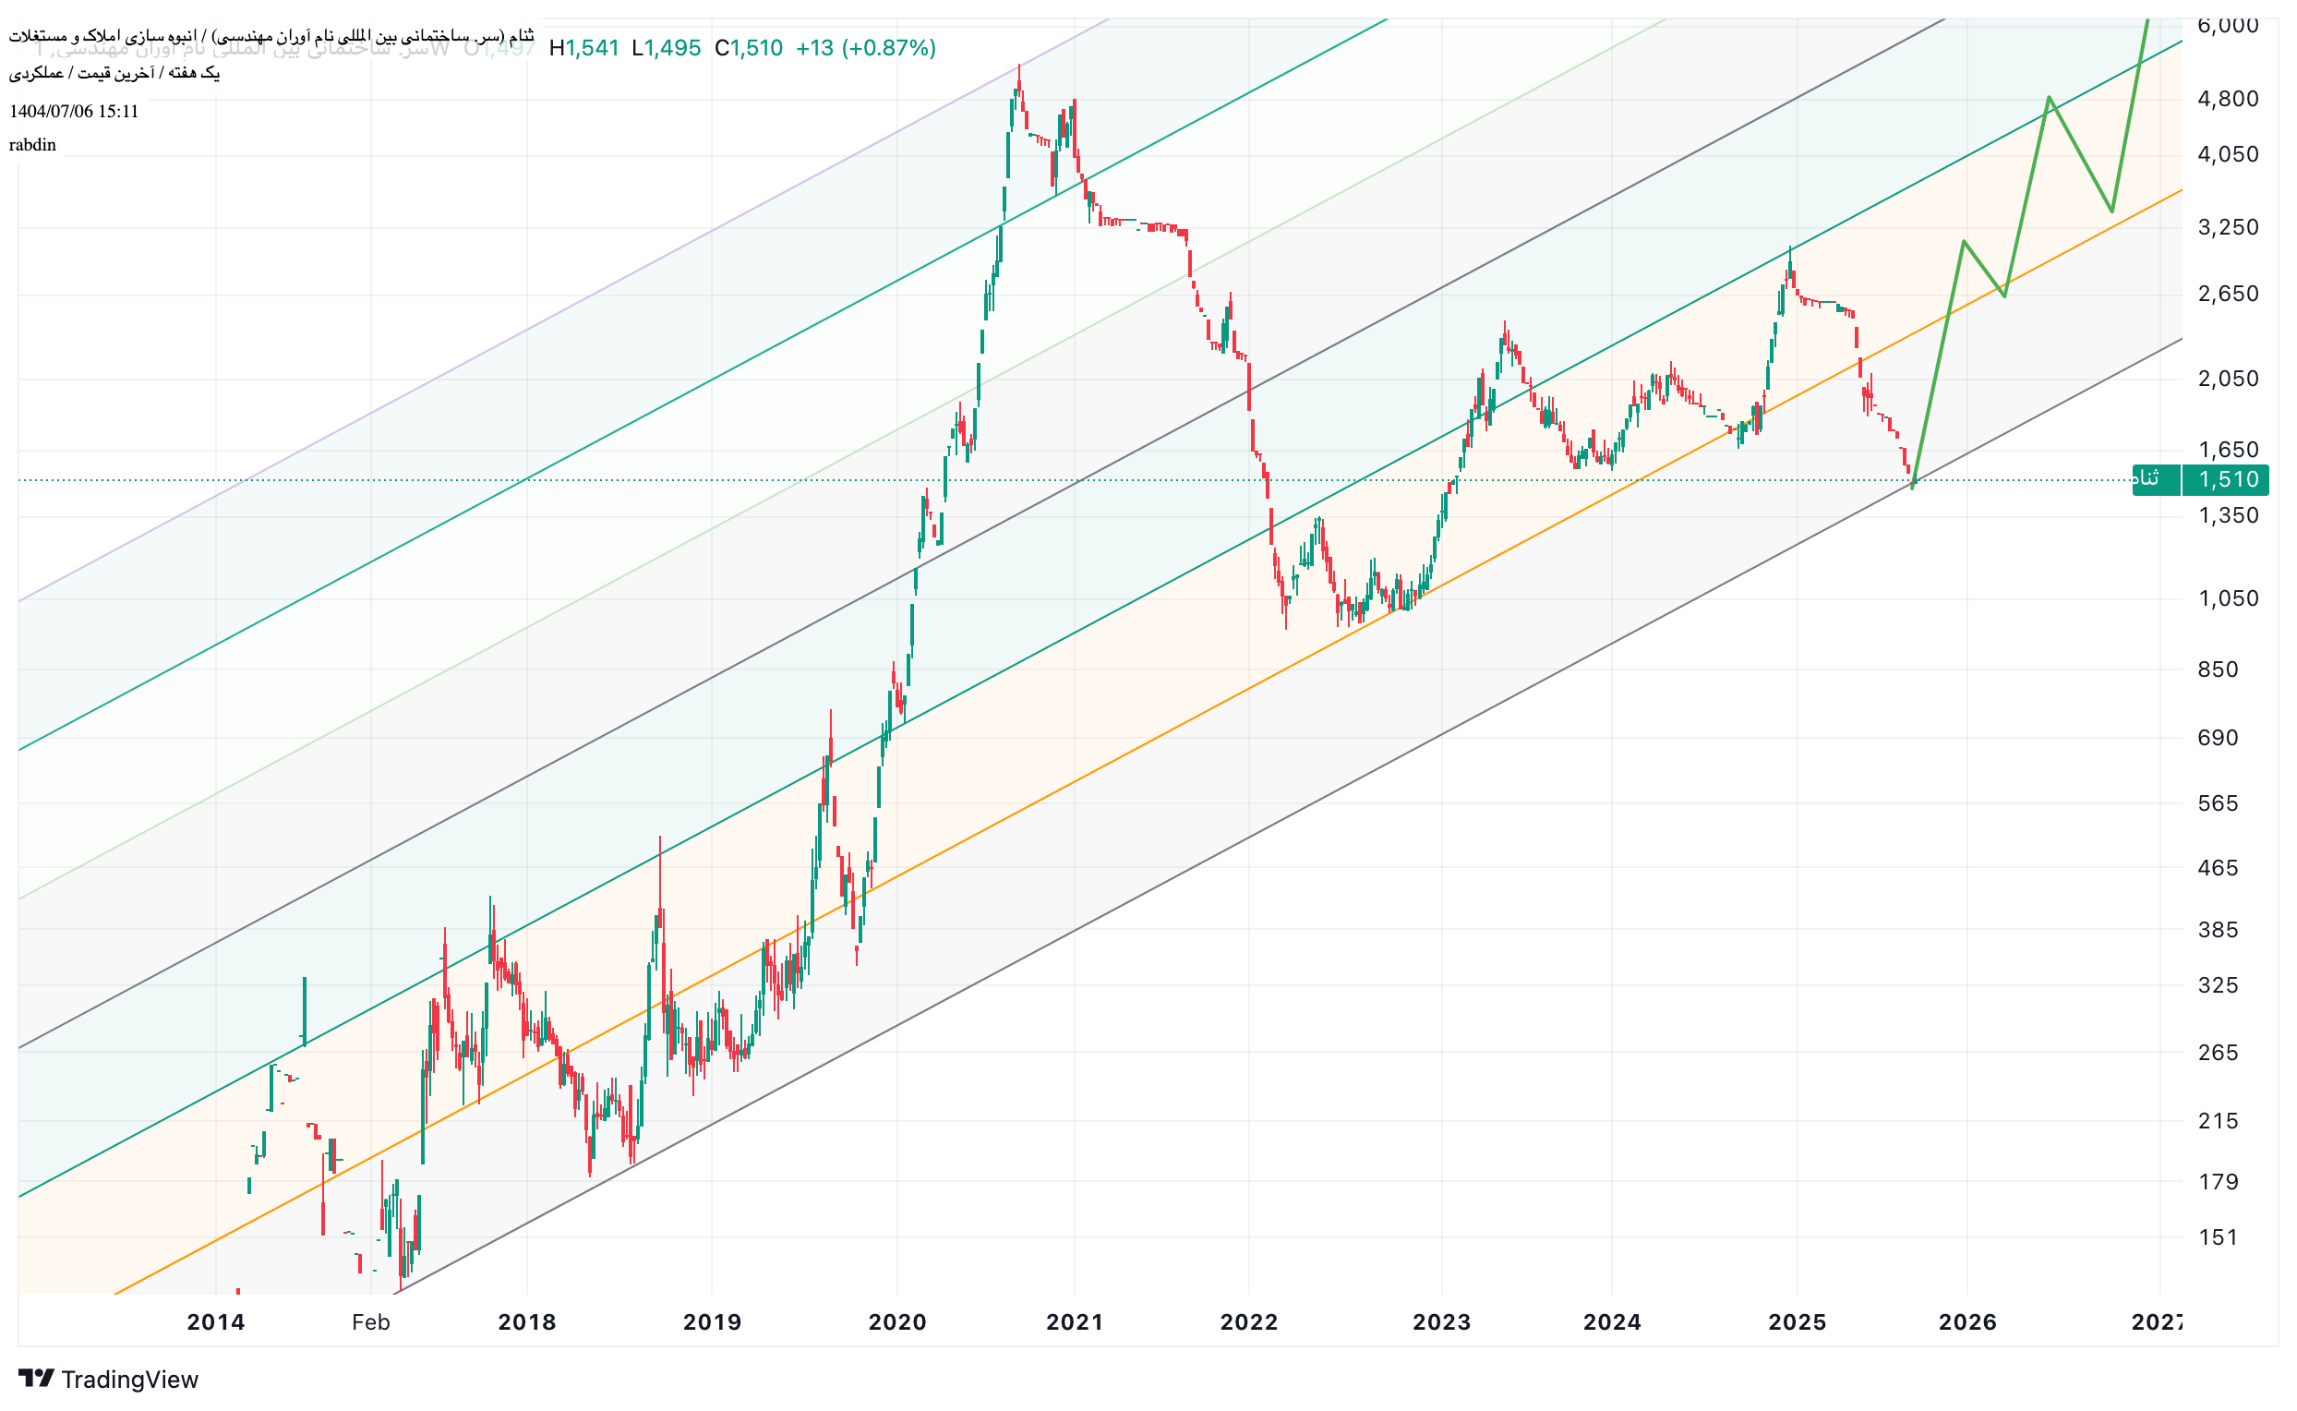
Task: Click the rabdin author name text
Action: click(x=32, y=145)
